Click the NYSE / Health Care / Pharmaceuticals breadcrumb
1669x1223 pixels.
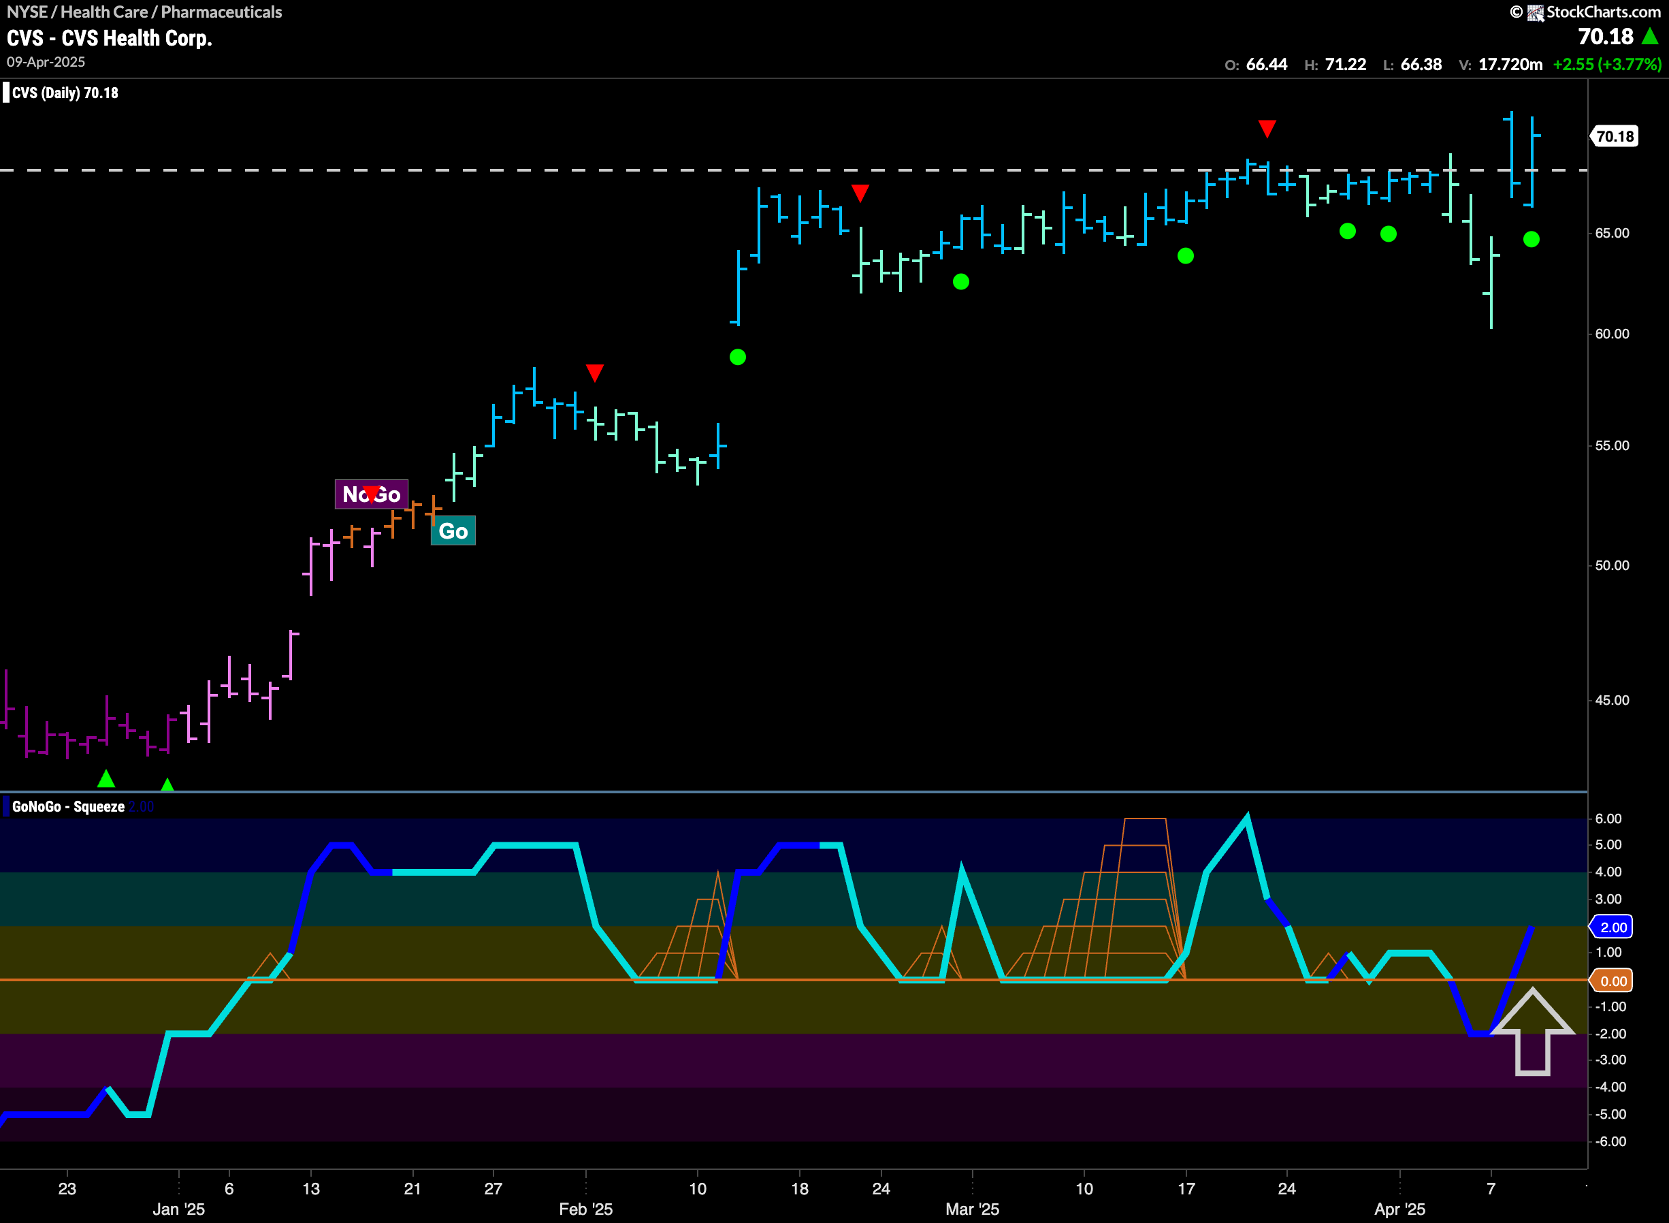click(144, 12)
